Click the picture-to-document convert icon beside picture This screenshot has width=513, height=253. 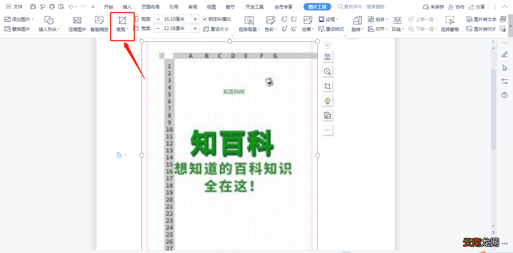tap(327, 115)
